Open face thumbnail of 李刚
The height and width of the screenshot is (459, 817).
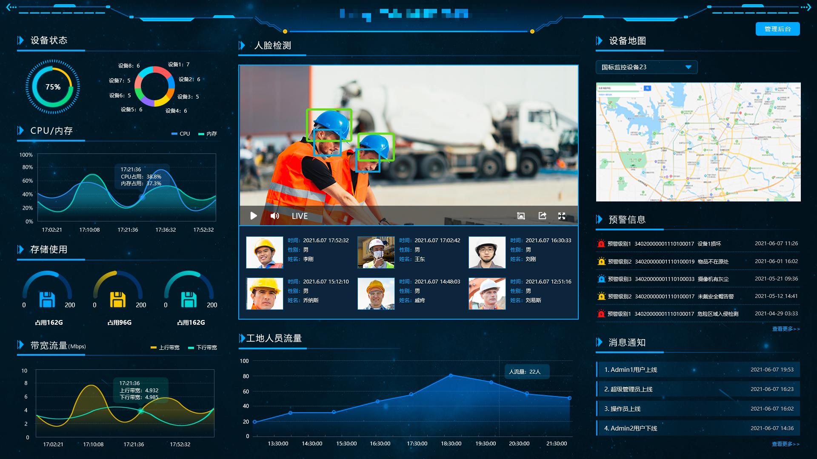[x=265, y=252]
